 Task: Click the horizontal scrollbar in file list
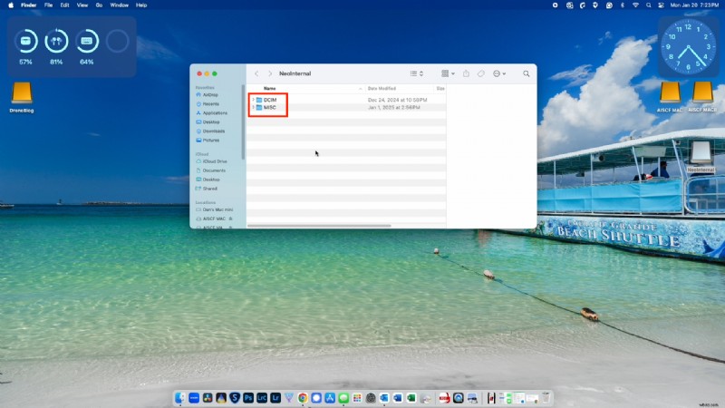pyautogui.click(x=319, y=225)
